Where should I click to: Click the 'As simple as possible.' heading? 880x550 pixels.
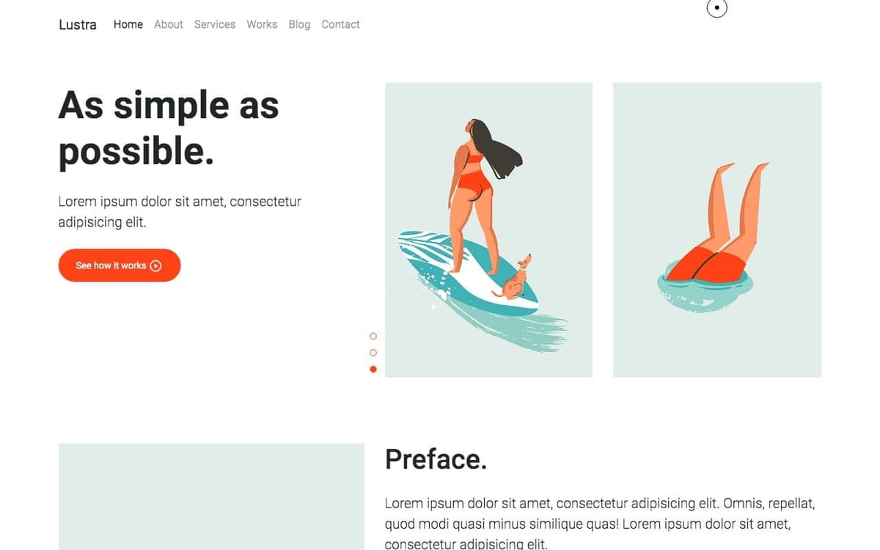click(169, 128)
